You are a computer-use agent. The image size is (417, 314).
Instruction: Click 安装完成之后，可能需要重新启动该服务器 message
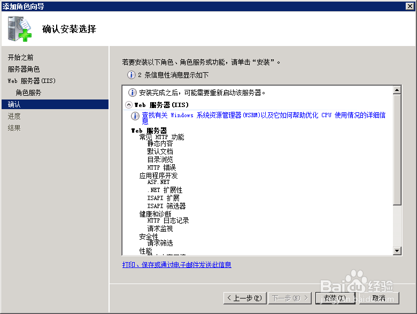click(202, 93)
